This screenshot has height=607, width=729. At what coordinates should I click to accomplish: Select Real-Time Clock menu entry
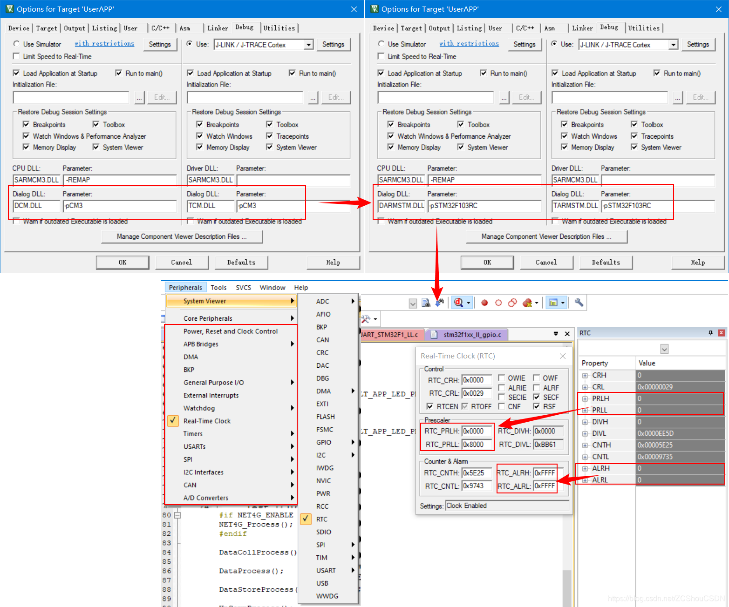pos(232,421)
